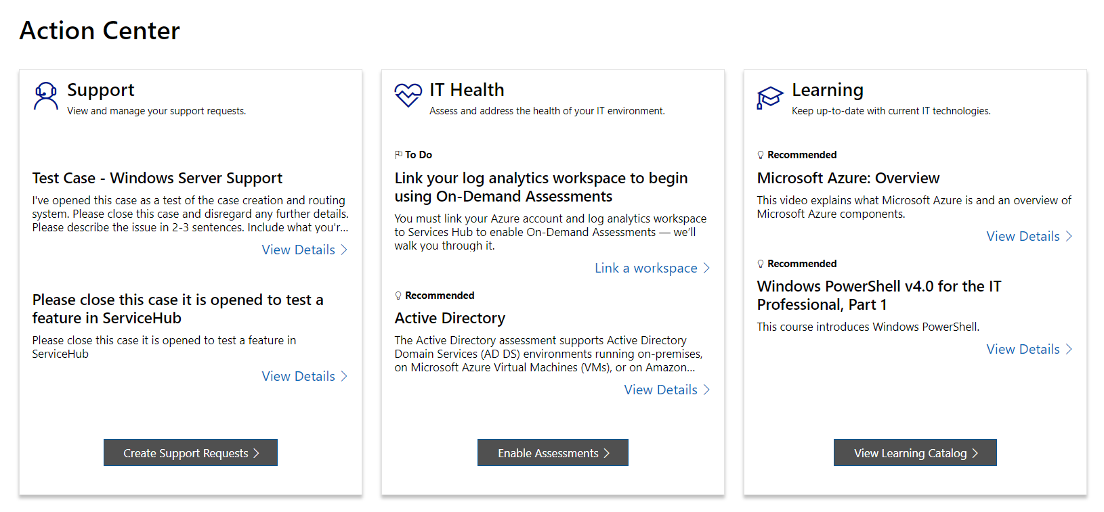Click 'View and manage your support requests' subtitle
The image size is (1104, 512).
(156, 111)
